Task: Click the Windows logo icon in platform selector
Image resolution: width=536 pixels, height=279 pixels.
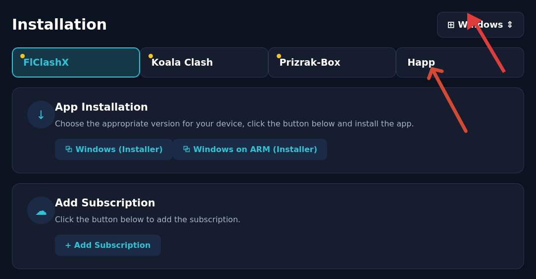Action: point(451,25)
